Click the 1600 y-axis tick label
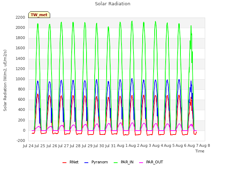This screenshot has height=169, width=226. click(20, 48)
